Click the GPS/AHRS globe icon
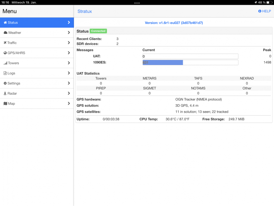274x206 pixels. click(5, 53)
